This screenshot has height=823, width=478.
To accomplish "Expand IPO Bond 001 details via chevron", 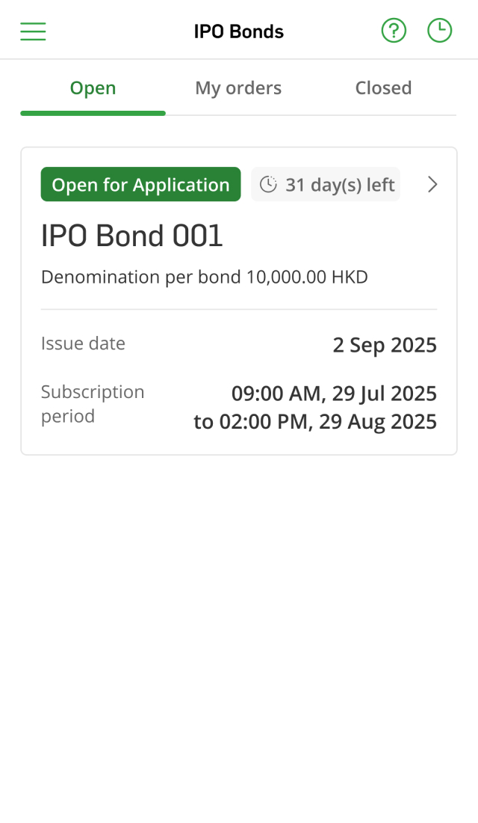I will (432, 185).
